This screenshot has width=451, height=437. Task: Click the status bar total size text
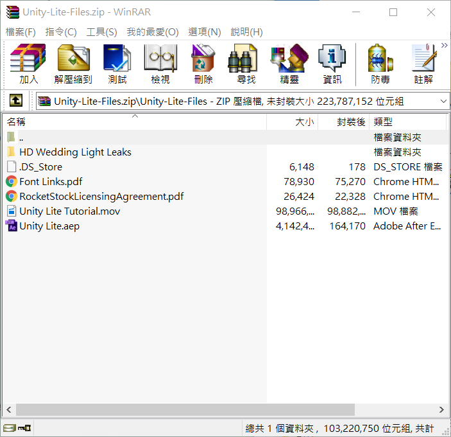(x=339, y=429)
